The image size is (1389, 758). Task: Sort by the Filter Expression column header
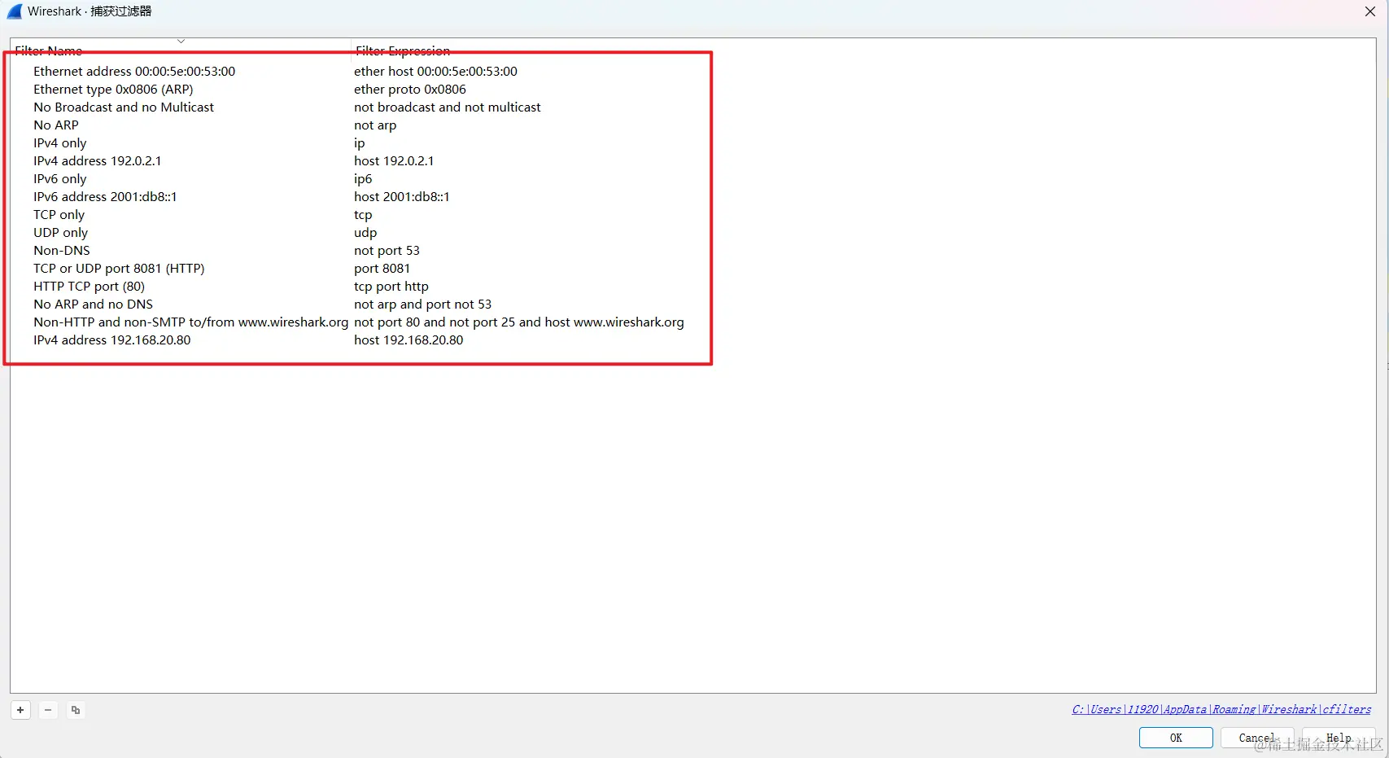(x=403, y=50)
